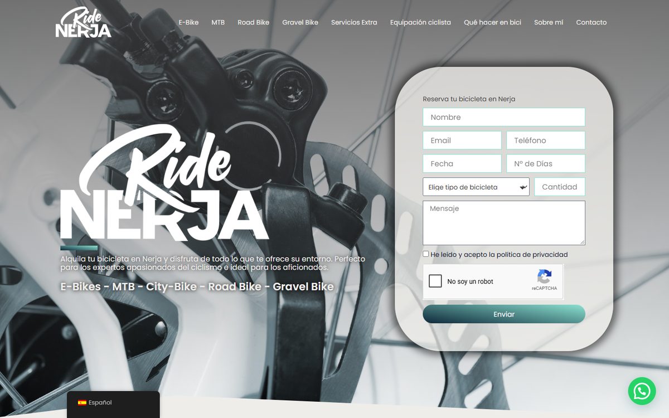Click 'Reserva tu bicicleta en Nerja' heading
The height and width of the screenshot is (418, 669).
(x=469, y=99)
